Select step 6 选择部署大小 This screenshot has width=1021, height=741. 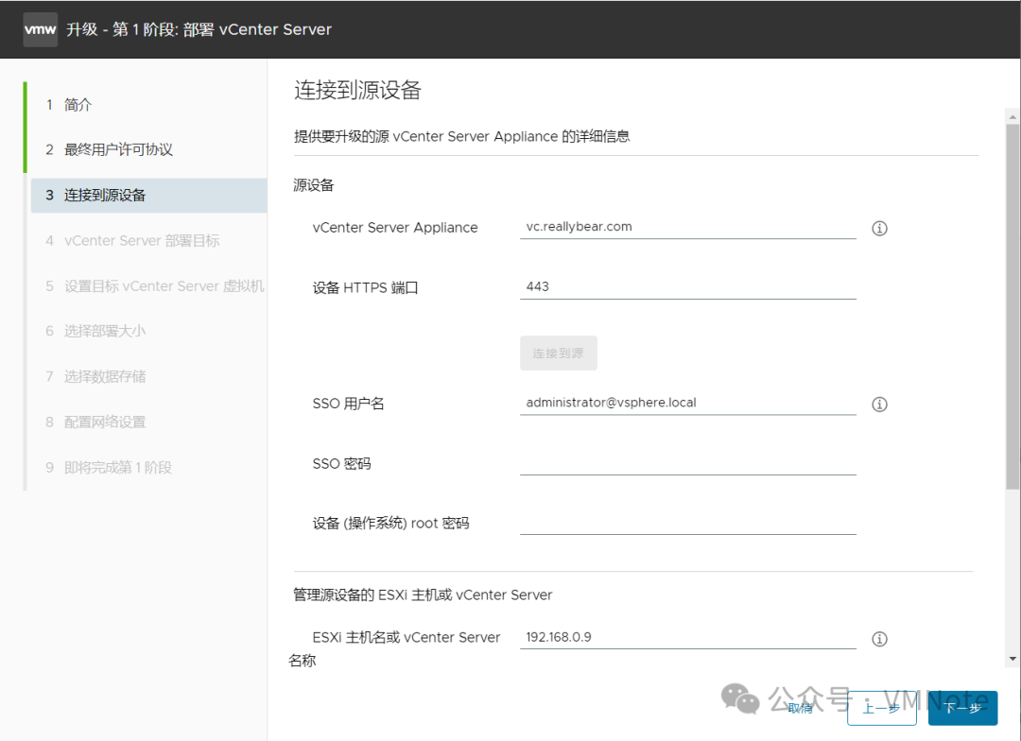pyautogui.click(x=148, y=332)
